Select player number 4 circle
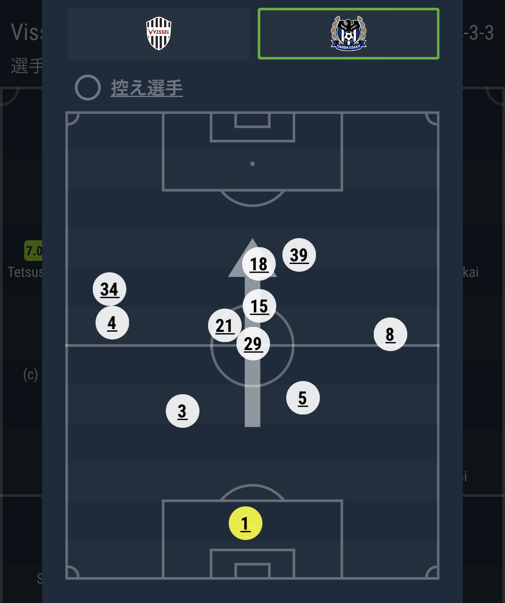The height and width of the screenshot is (603, 505). click(x=112, y=323)
